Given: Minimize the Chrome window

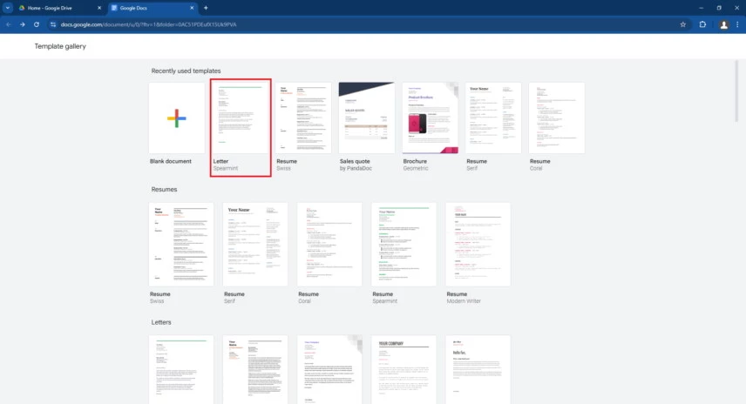Looking at the screenshot, I should point(701,8).
